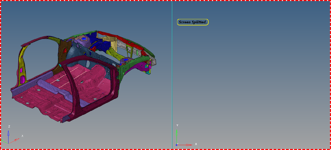Click the red X axis arrow in right viewport
331x150 pixels.
[184, 145]
